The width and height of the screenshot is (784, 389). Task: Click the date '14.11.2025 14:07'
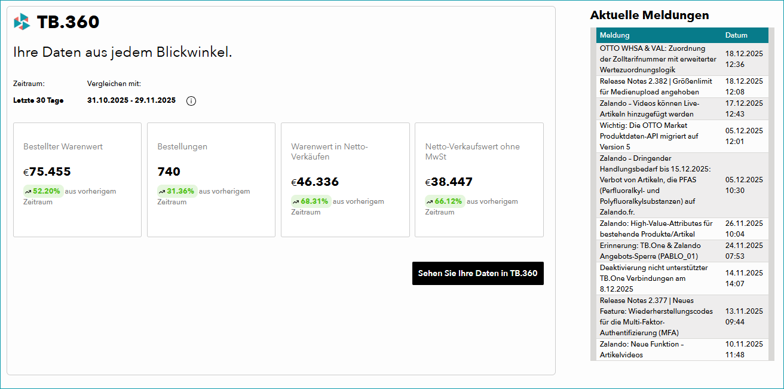click(x=744, y=278)
